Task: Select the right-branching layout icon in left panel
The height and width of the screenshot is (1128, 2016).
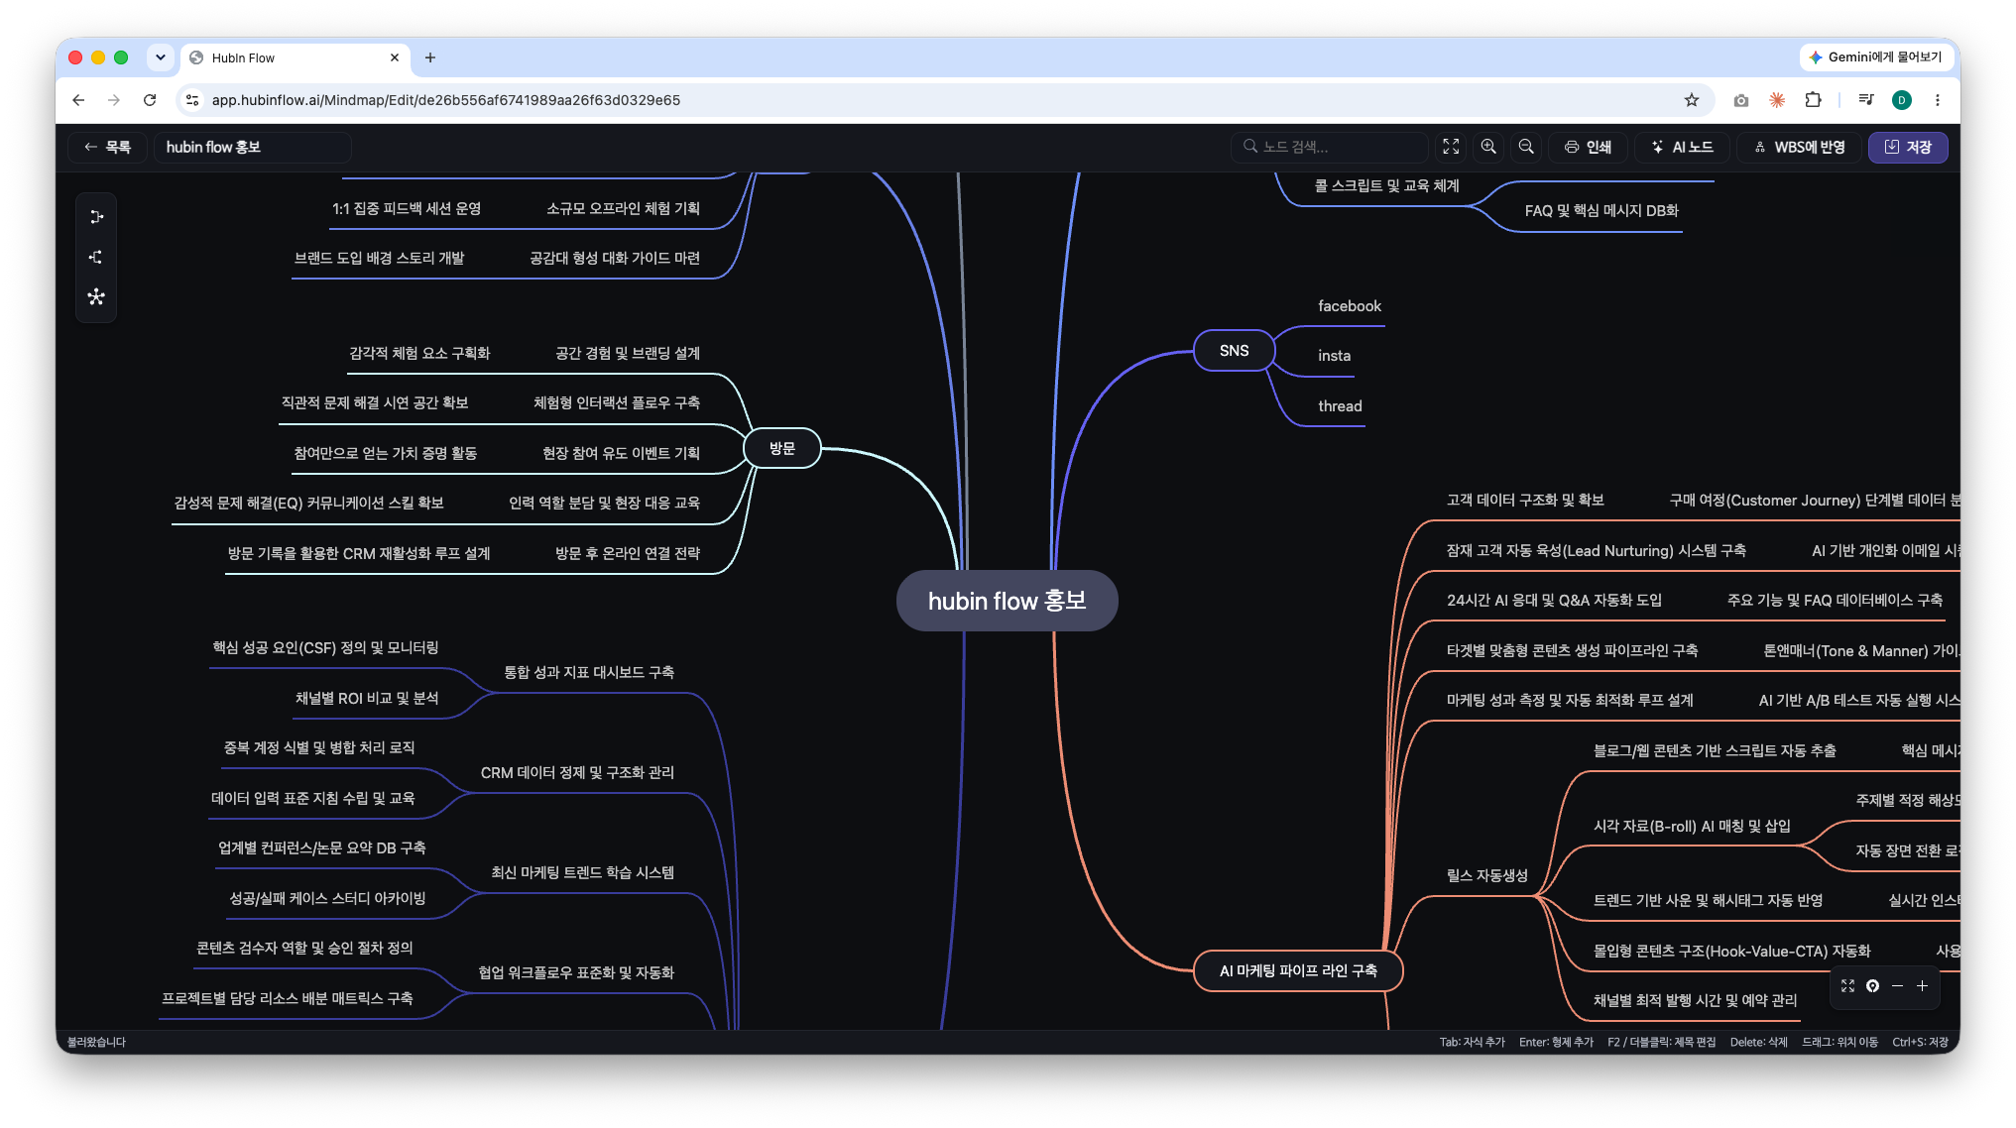Action: tap(96, 217)
